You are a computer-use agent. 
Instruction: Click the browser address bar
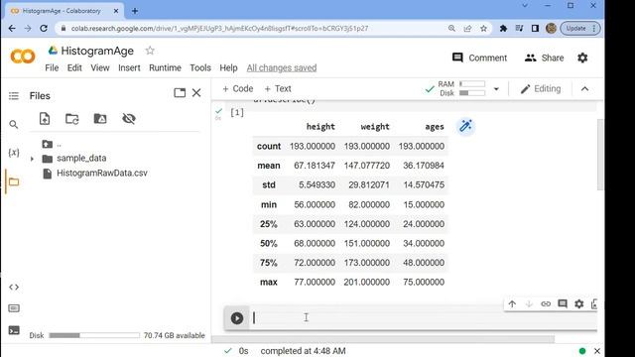click(x=255, y=29)
